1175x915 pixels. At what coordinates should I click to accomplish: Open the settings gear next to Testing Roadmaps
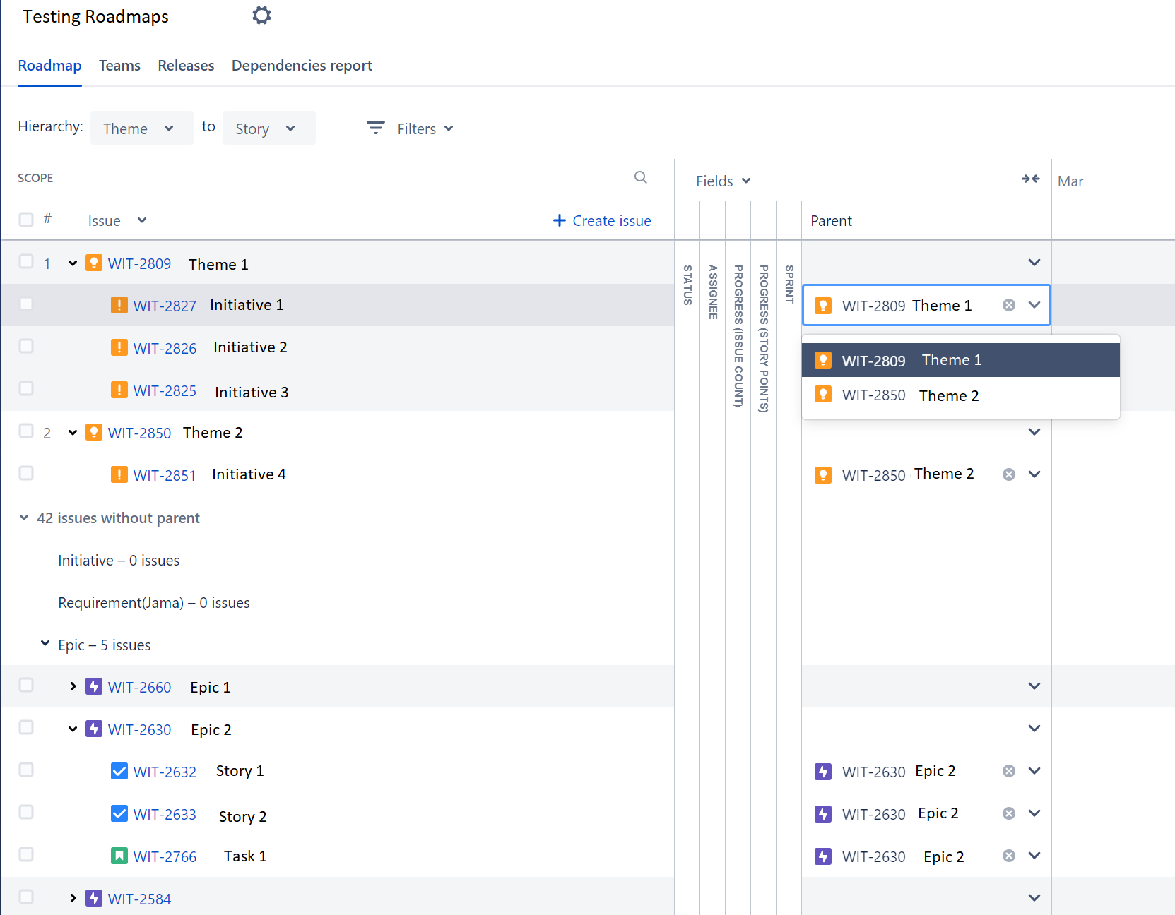(x=261, y=16)
